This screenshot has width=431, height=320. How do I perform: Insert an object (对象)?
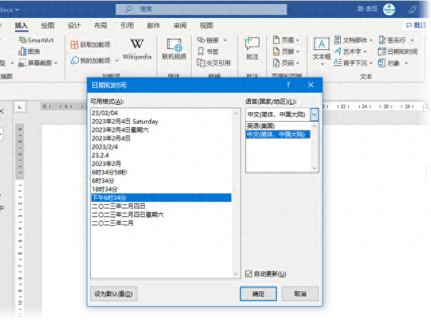(389, 63)
